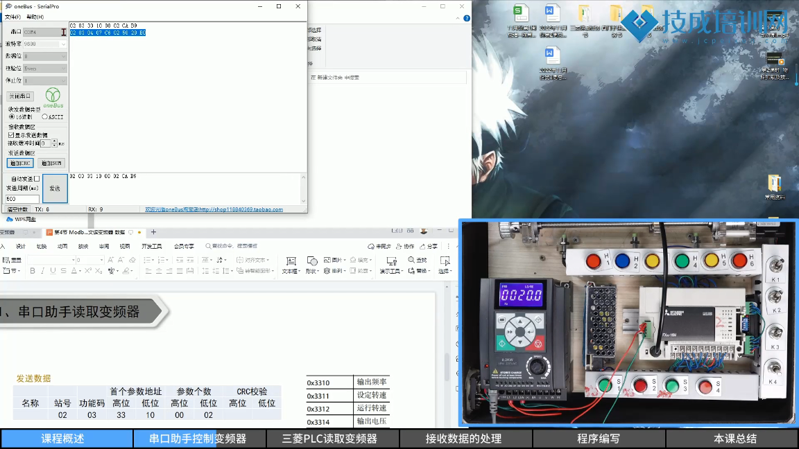Open the 文件(F) menu in SerialPro
Screen dimensions: 799x449
click(12, 17)
